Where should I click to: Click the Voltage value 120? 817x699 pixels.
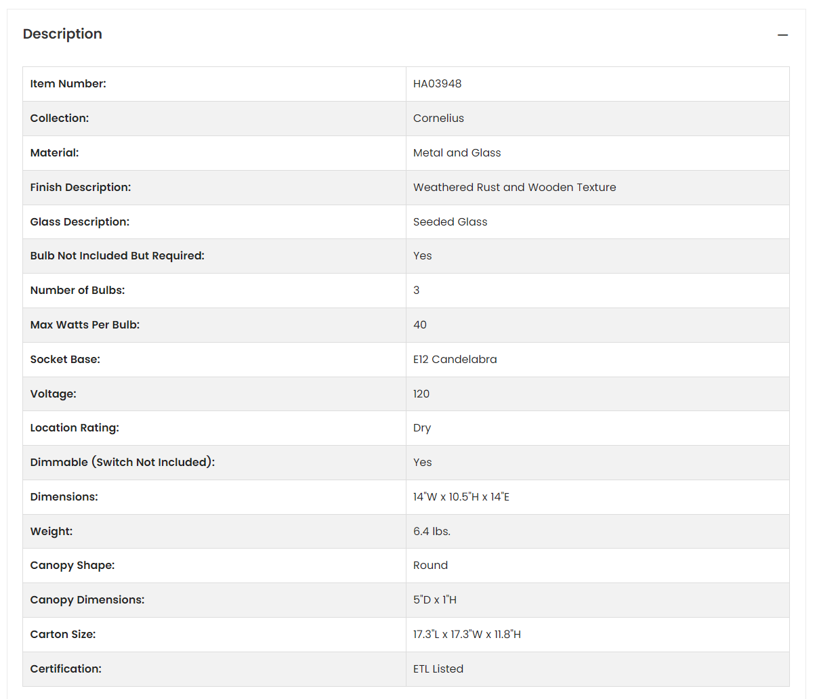(421, 394)
